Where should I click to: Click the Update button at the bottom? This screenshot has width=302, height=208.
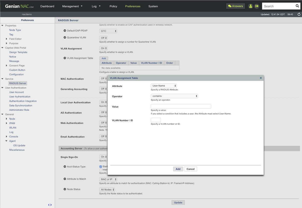pos(178,202)
